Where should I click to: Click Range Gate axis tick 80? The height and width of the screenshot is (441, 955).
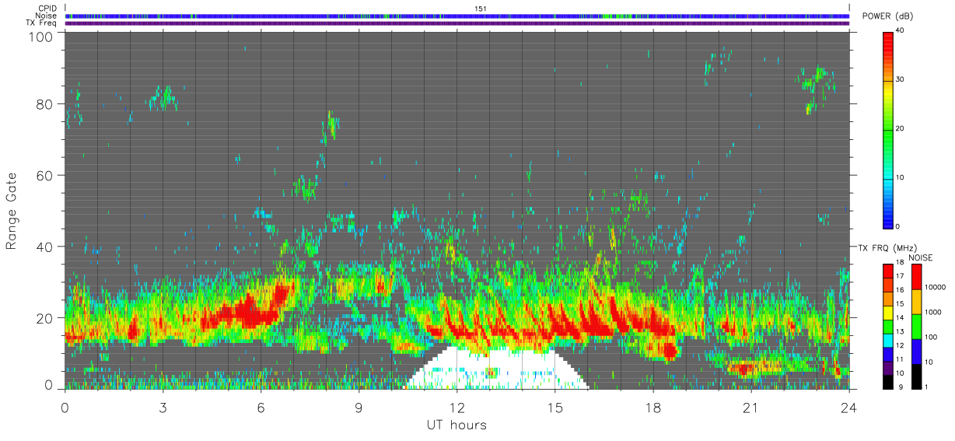[44, 103]
